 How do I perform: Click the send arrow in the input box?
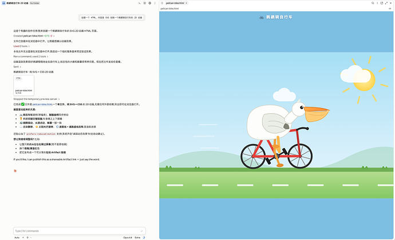pos(141,231)
